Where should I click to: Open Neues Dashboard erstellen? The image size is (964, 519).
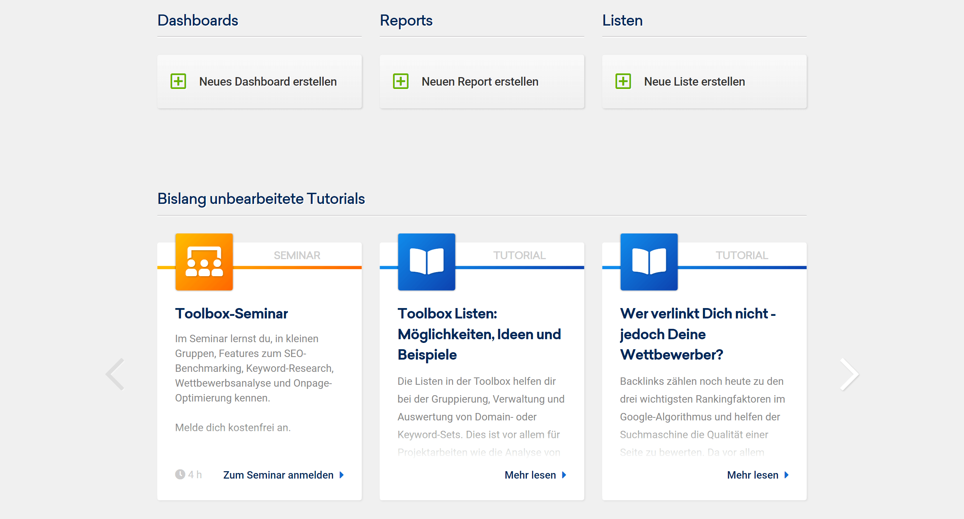pyautogui.click(x=268, y=82)
